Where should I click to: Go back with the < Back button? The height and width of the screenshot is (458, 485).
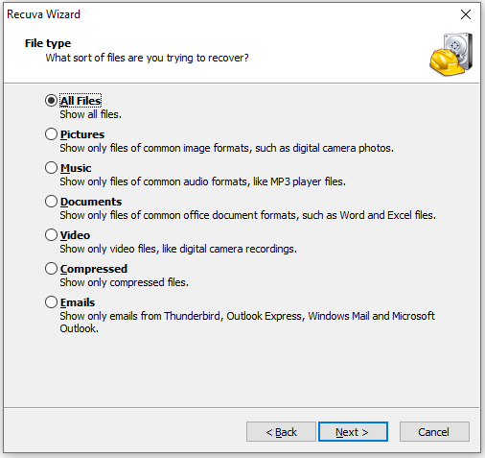point(281,432)
